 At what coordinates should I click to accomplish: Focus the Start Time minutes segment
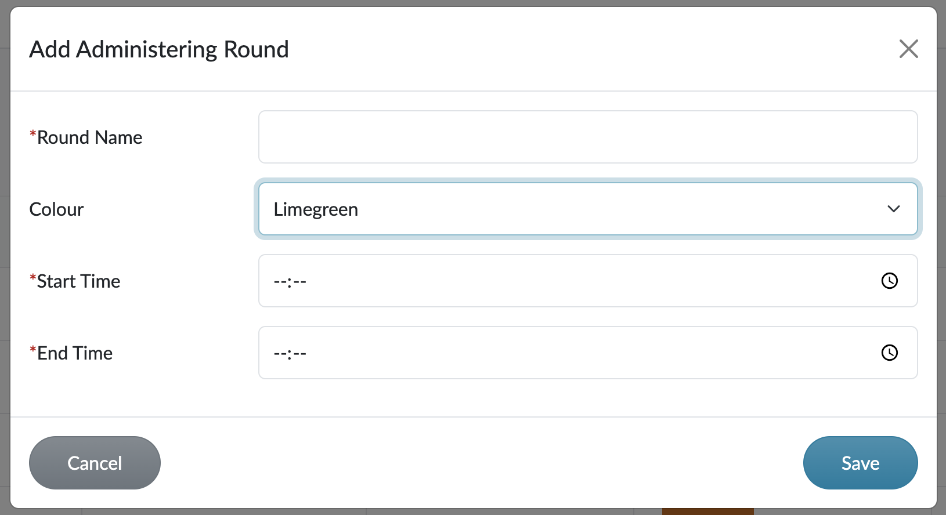299,282
